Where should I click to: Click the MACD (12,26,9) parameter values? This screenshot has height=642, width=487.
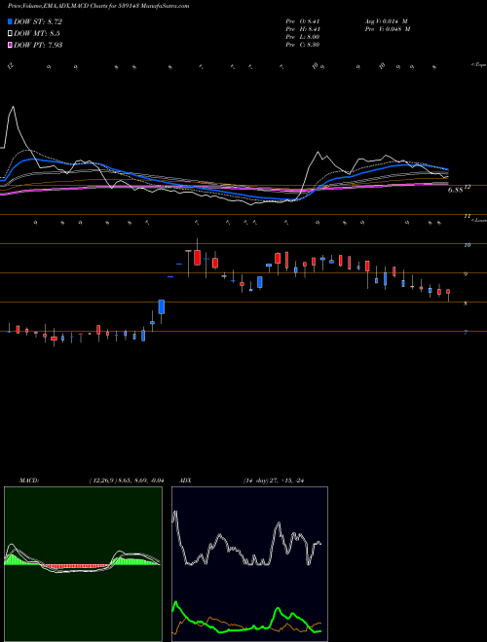click(x=126, y=481)
